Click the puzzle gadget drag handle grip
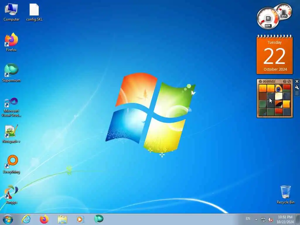Image resolution: width=300 pixels, height=225 pixels. coord(297,93)
